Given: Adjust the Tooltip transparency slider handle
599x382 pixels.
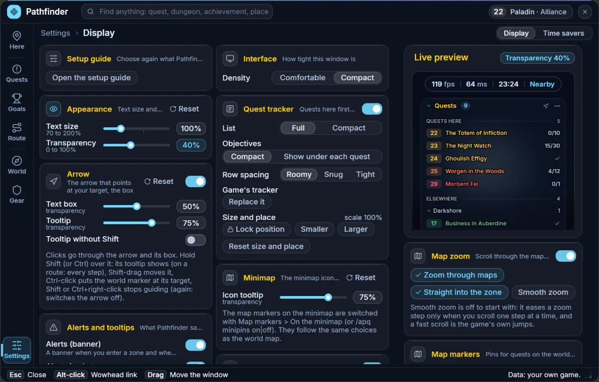Looking at the screenshot, I should [x=152, y=223].
